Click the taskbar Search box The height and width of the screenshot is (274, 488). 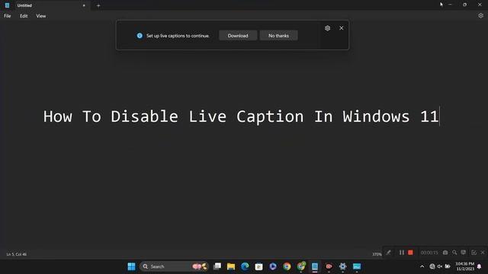(x=174, y=266)
